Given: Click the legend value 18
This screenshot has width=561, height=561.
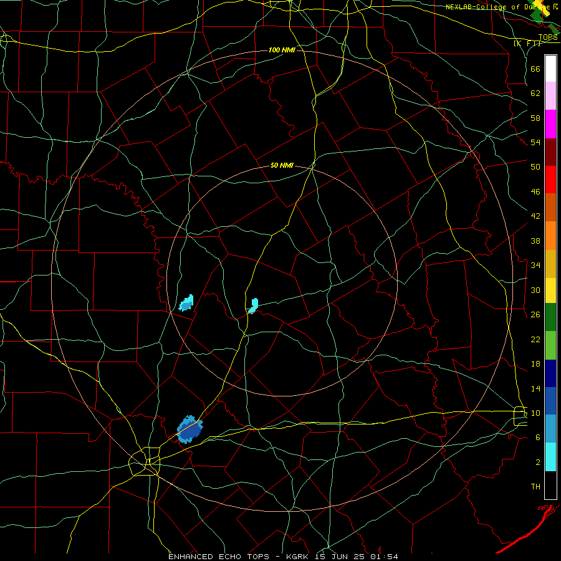Looking at the screenshot, I should pos(535,364).
